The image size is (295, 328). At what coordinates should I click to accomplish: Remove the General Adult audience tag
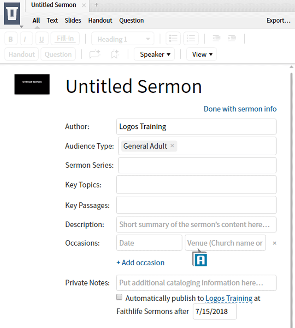[172, 146]
